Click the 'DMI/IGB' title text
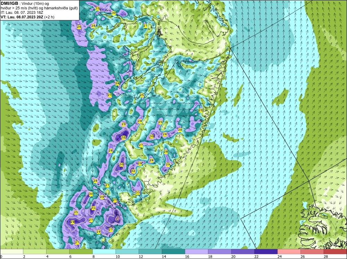This screenshot has width=347, height=259. coord(9,3)
